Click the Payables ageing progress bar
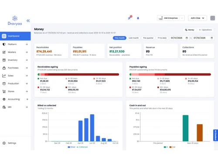The width and height of the screenshot is (218, 164). pyautogui.click(x=170, y=74)
